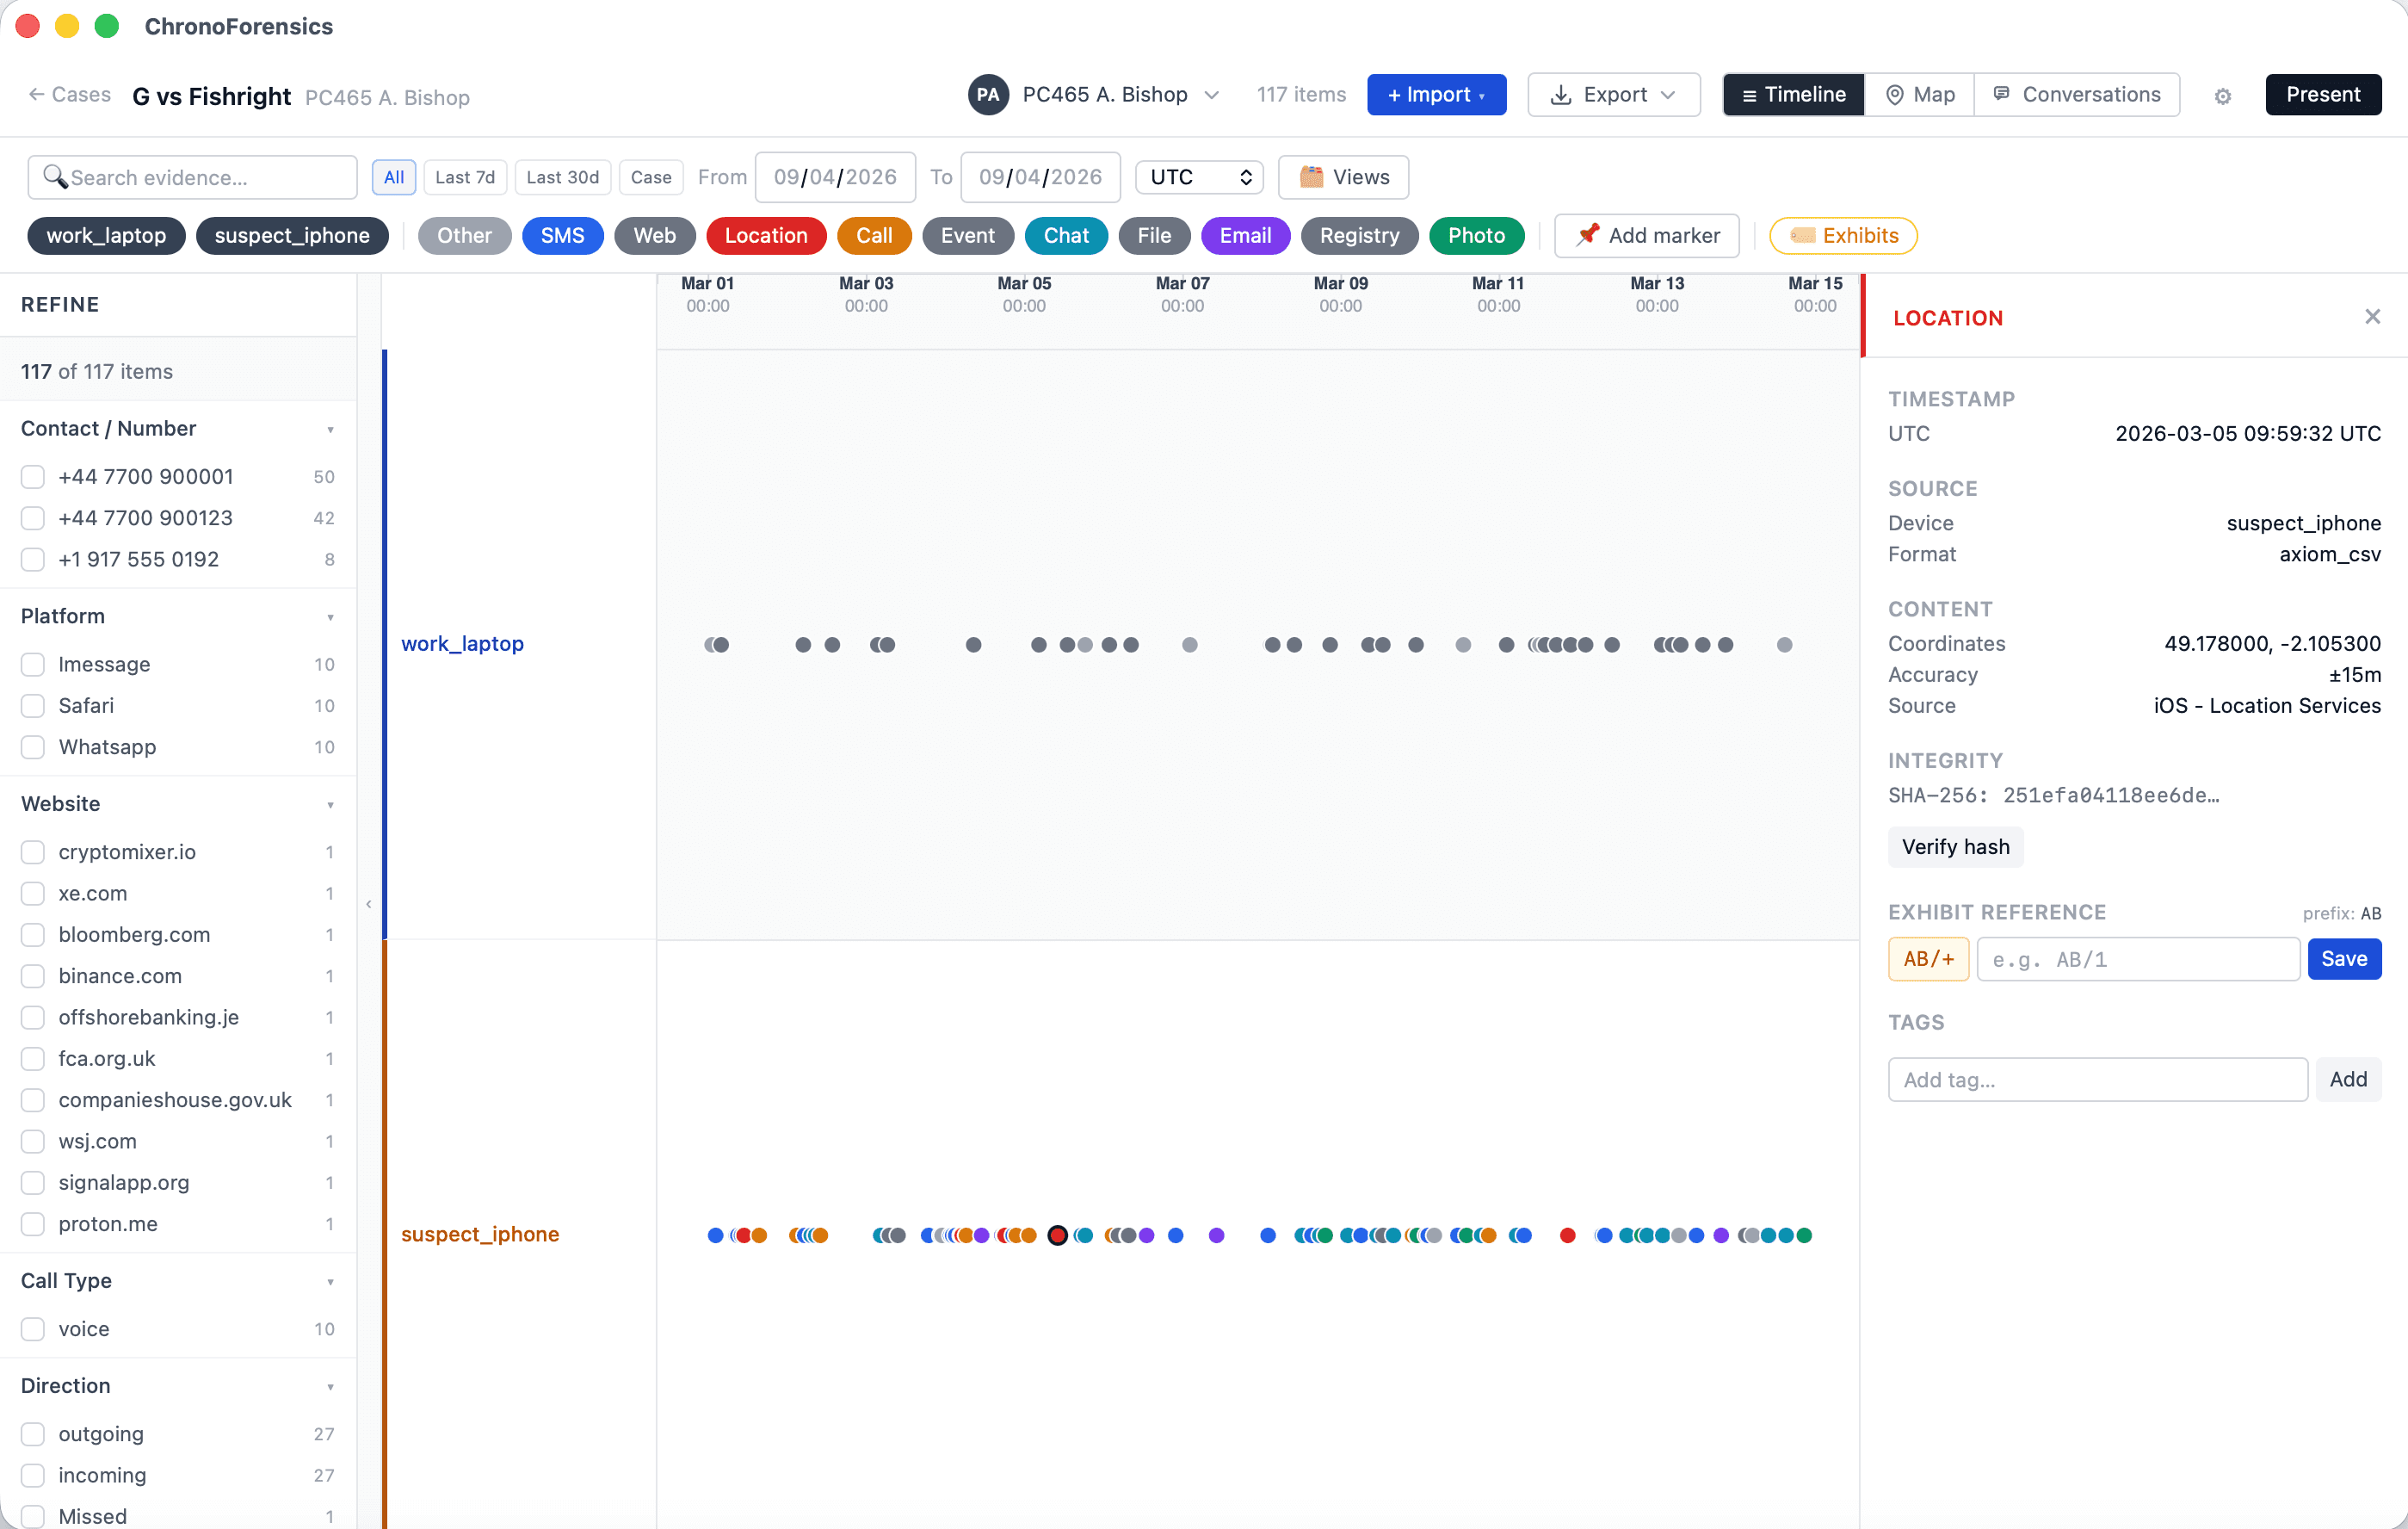The height and width of the screenshot is (1529, 2408).
Task: Open the Conversations tab
Action: coord(2077,95)
